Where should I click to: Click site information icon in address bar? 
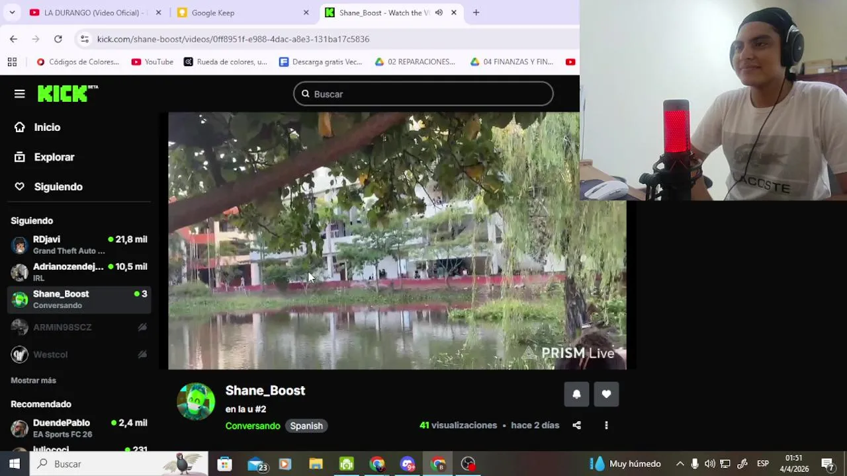(84, 39)
